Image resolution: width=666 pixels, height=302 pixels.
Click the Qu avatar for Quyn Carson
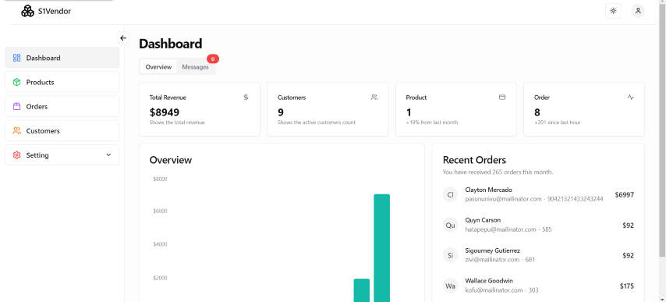tap(450, 225)
